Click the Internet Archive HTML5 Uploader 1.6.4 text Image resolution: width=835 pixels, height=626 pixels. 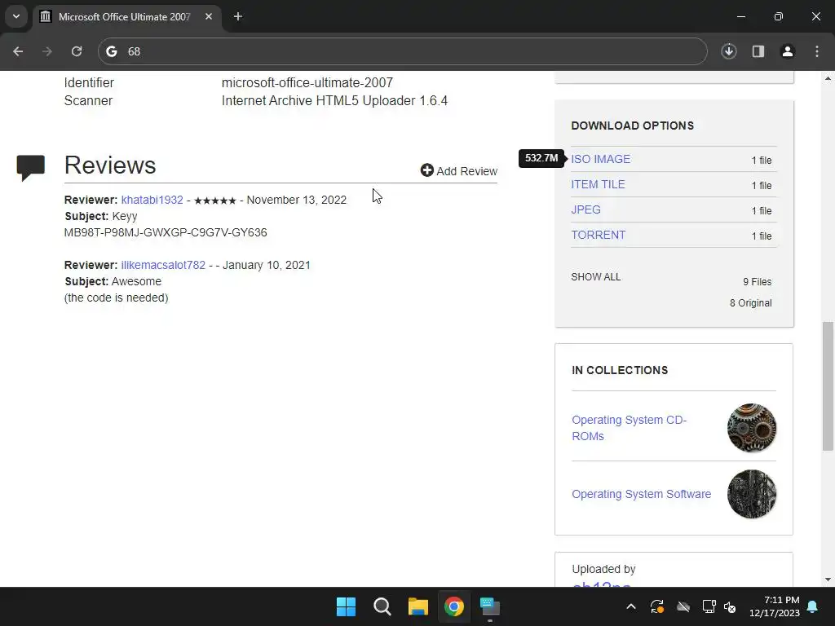click(334, 100)
